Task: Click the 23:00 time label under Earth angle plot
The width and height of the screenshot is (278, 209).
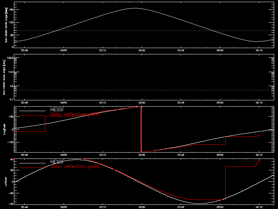Action: [64, 50]
